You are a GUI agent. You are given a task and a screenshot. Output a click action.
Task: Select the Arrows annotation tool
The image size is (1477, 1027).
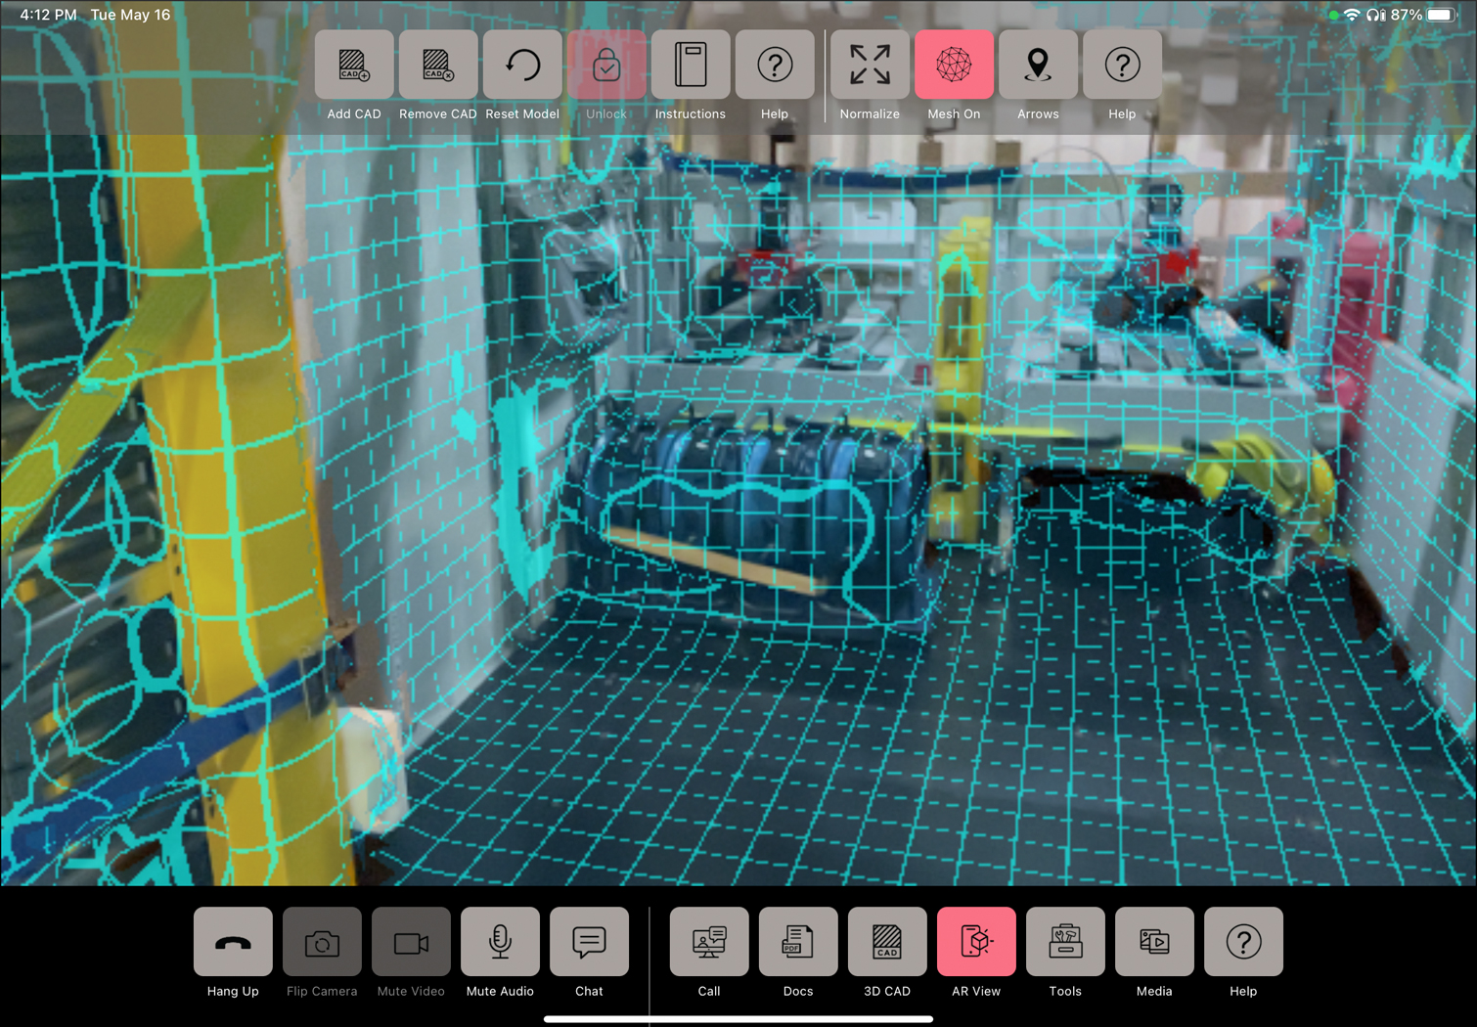(1038, 65)
